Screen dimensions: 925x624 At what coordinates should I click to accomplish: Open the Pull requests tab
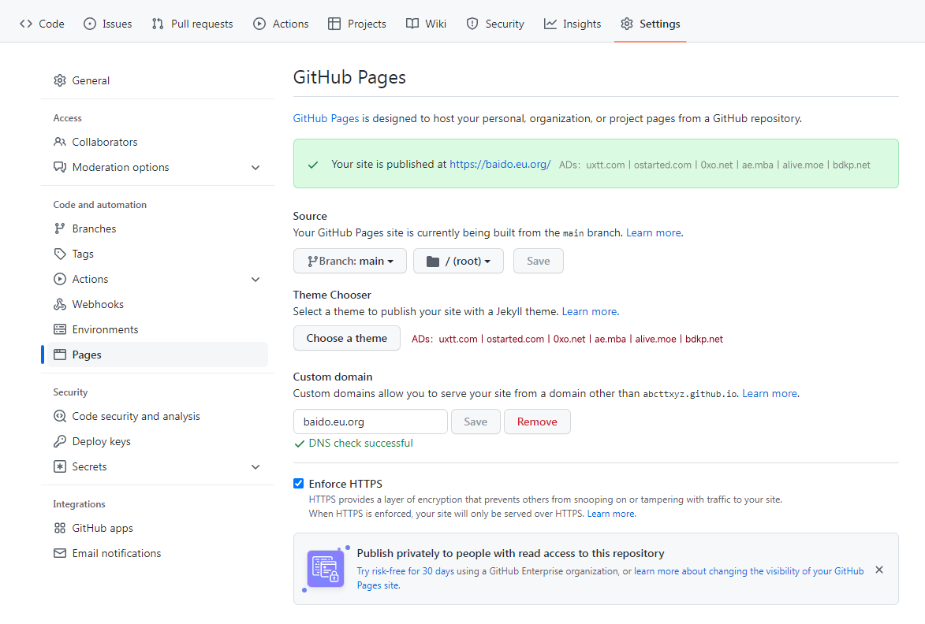click(192, 24)
